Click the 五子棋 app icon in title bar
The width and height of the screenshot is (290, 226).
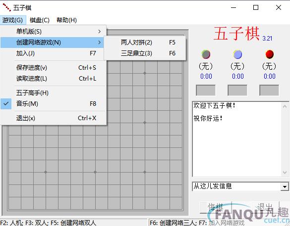tap(6, 7)
